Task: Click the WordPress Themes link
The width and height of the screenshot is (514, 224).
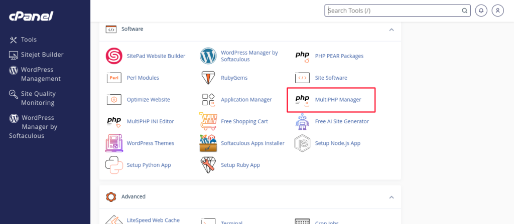Action: tap(151, 143)
